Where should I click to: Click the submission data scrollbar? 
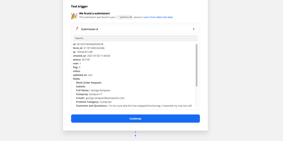(196, 65)
